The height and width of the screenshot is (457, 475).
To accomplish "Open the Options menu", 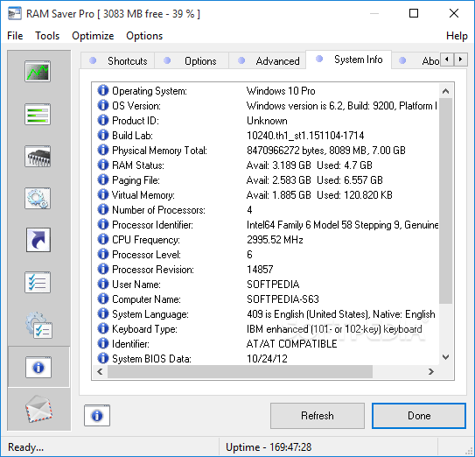I will coord(144,36).
